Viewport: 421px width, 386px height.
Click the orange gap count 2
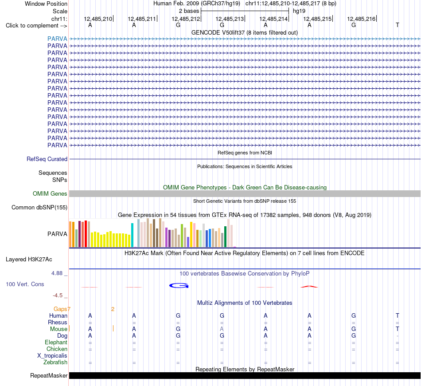[113, 309]
